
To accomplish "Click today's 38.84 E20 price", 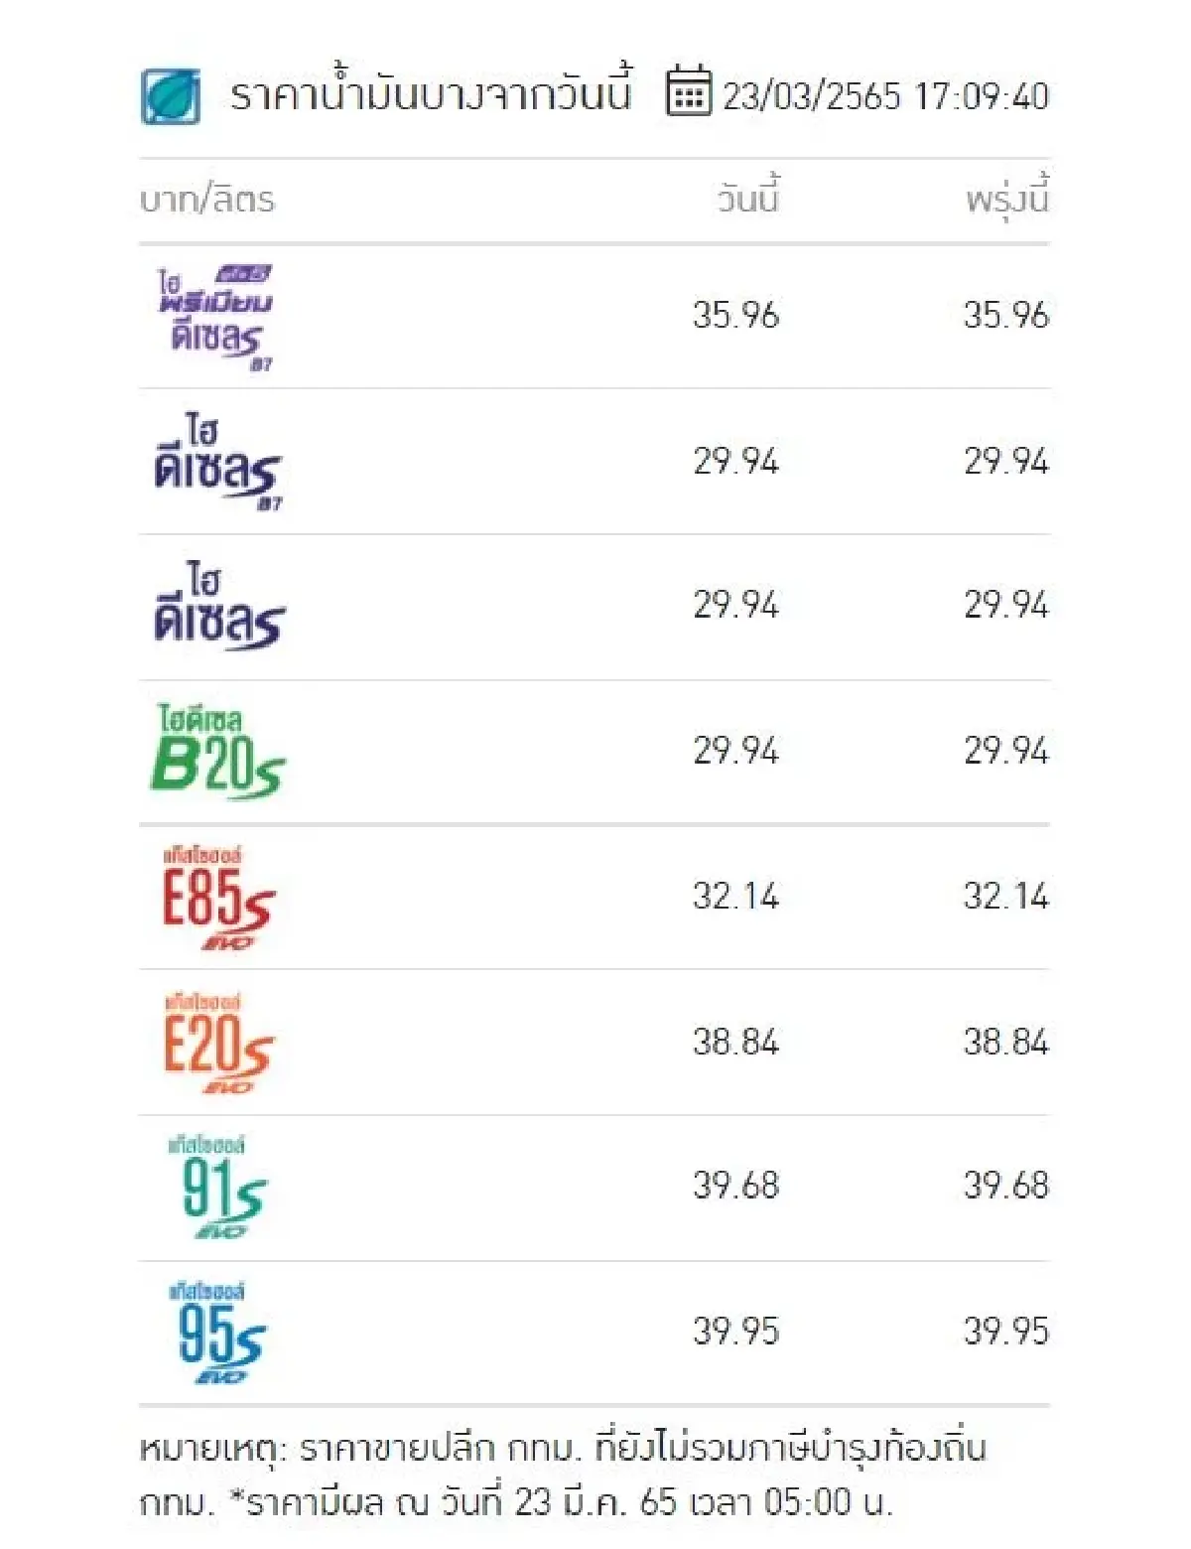I will [735, 1042].
